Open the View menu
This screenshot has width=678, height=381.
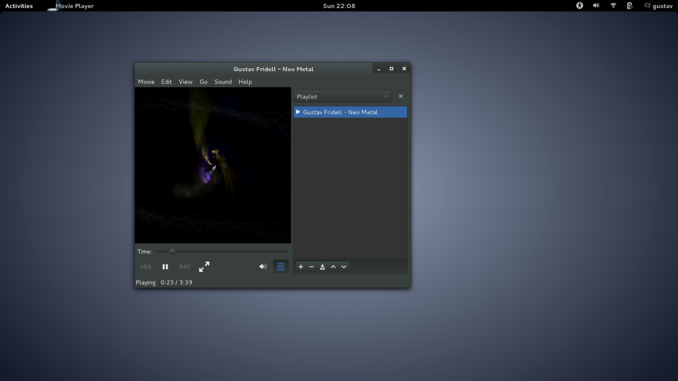pos(185,81)
